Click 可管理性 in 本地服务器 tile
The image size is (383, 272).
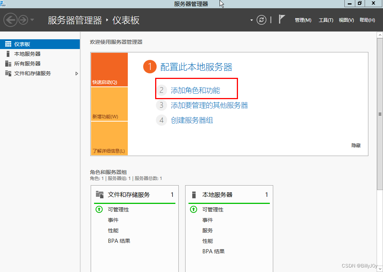(213, 210)
